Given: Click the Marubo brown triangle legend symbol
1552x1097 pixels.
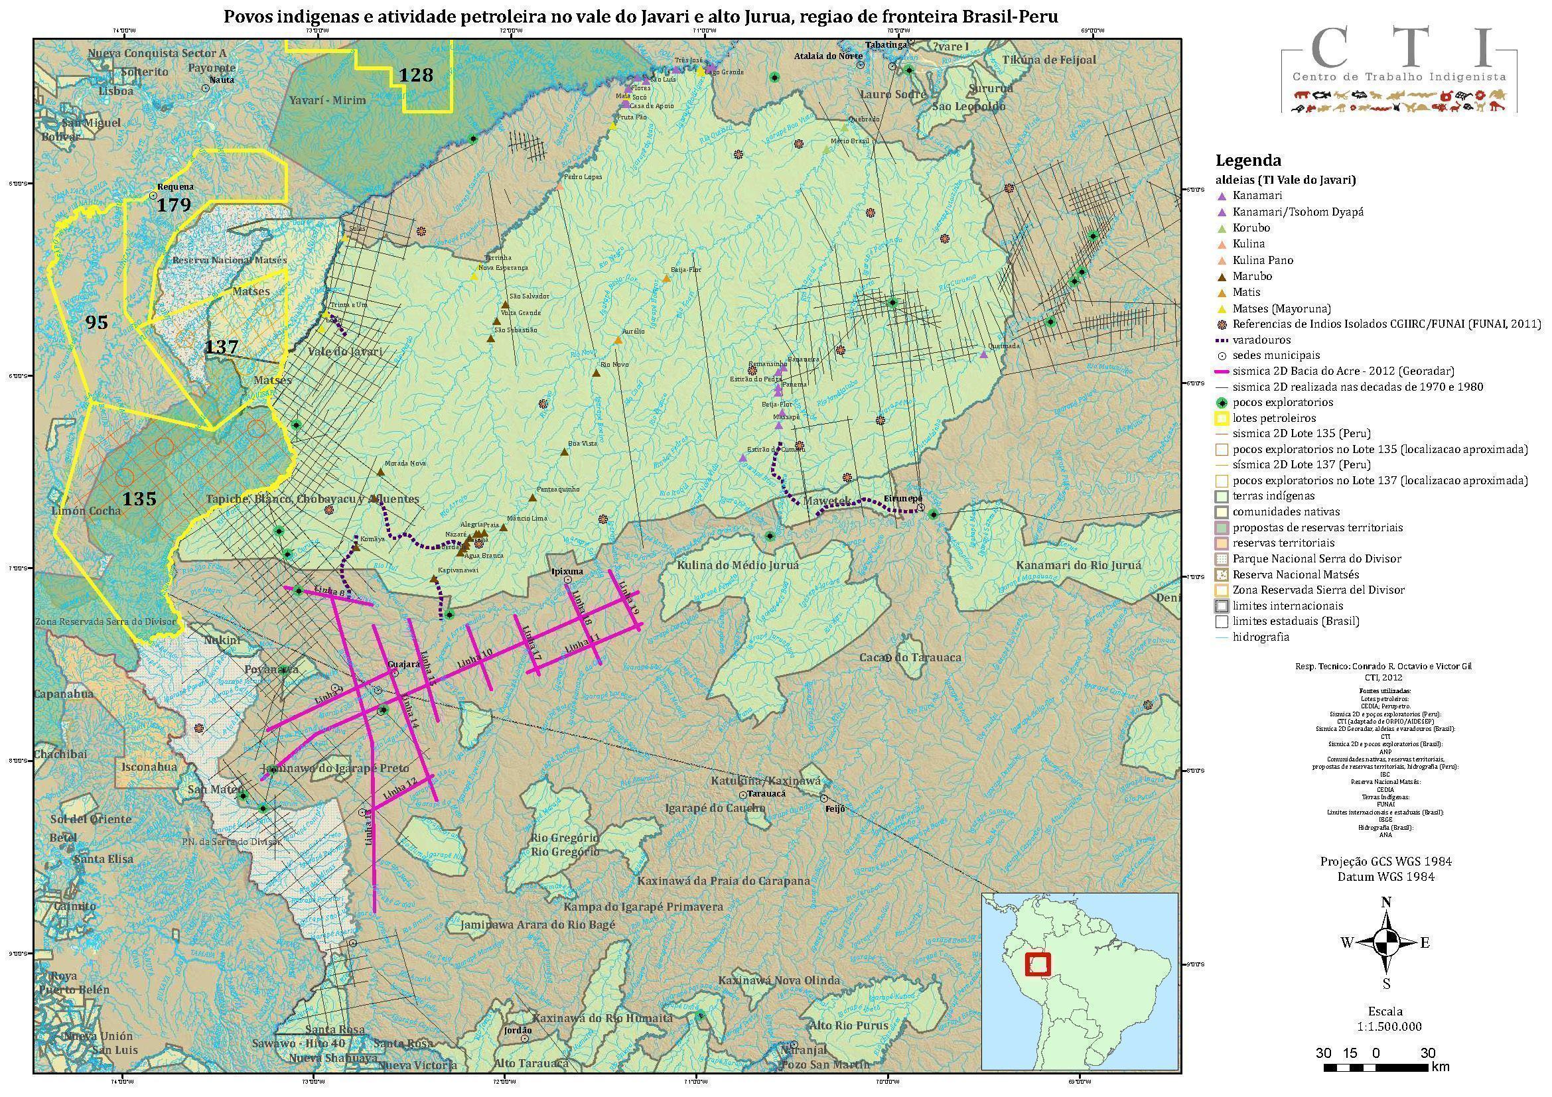Looking at the screenshot, I should click(x=1221, y=277).
